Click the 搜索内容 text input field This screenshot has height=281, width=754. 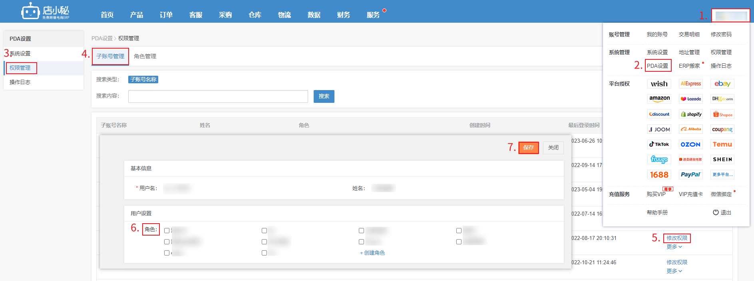[x=218, y=96]
